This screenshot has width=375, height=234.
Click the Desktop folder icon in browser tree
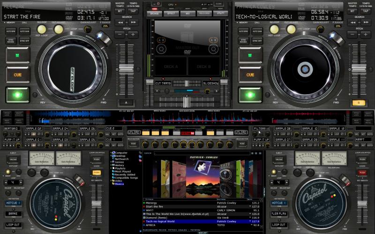(112, 156)
